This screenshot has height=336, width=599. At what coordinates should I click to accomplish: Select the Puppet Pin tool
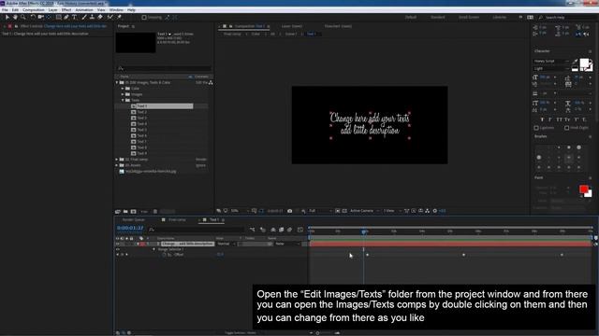click(x=119, y=17)
